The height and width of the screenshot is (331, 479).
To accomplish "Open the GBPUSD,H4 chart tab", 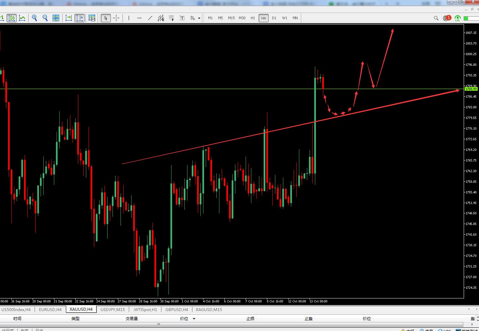I will [176, 310].
